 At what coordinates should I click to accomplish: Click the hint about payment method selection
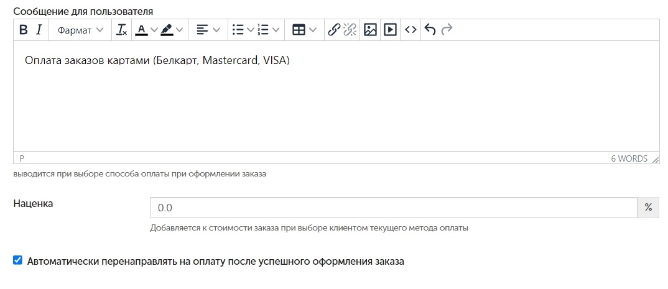(140, 175)
